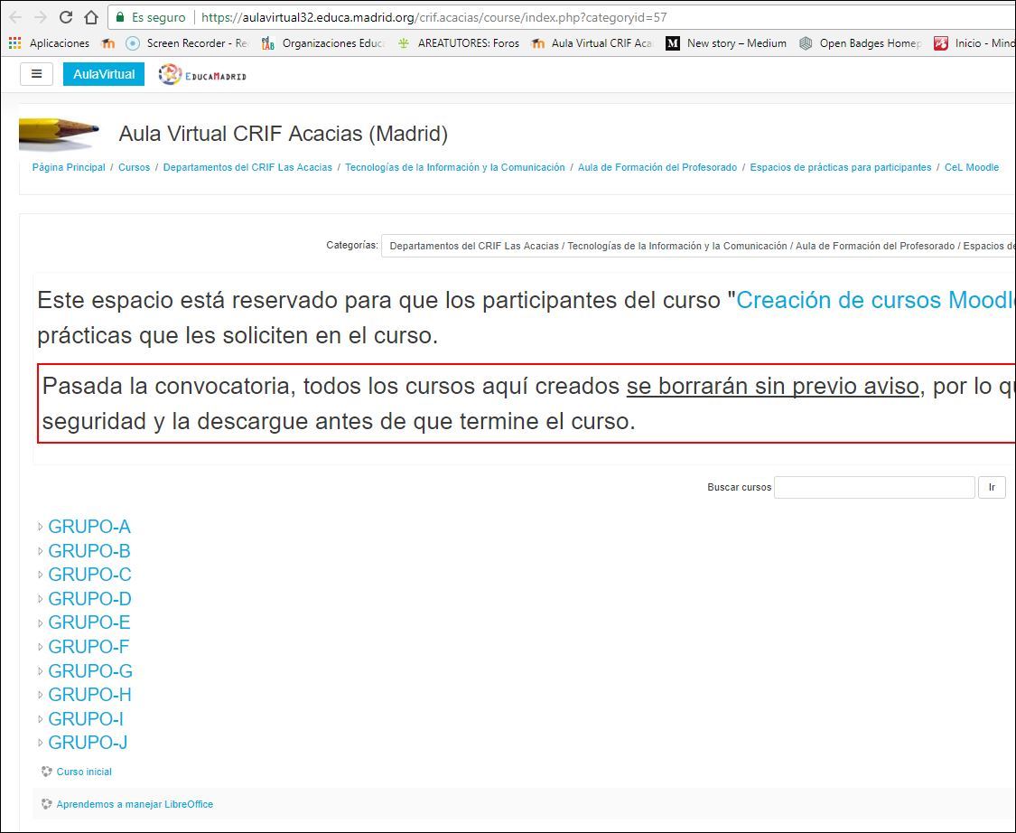Screen dimensions: 1016x833
Task: Click the address bar URL
Action: coord(433,17)
